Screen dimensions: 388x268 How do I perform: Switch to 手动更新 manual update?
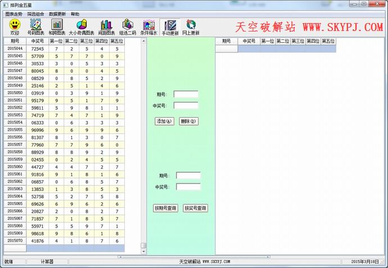coord(170,26)
